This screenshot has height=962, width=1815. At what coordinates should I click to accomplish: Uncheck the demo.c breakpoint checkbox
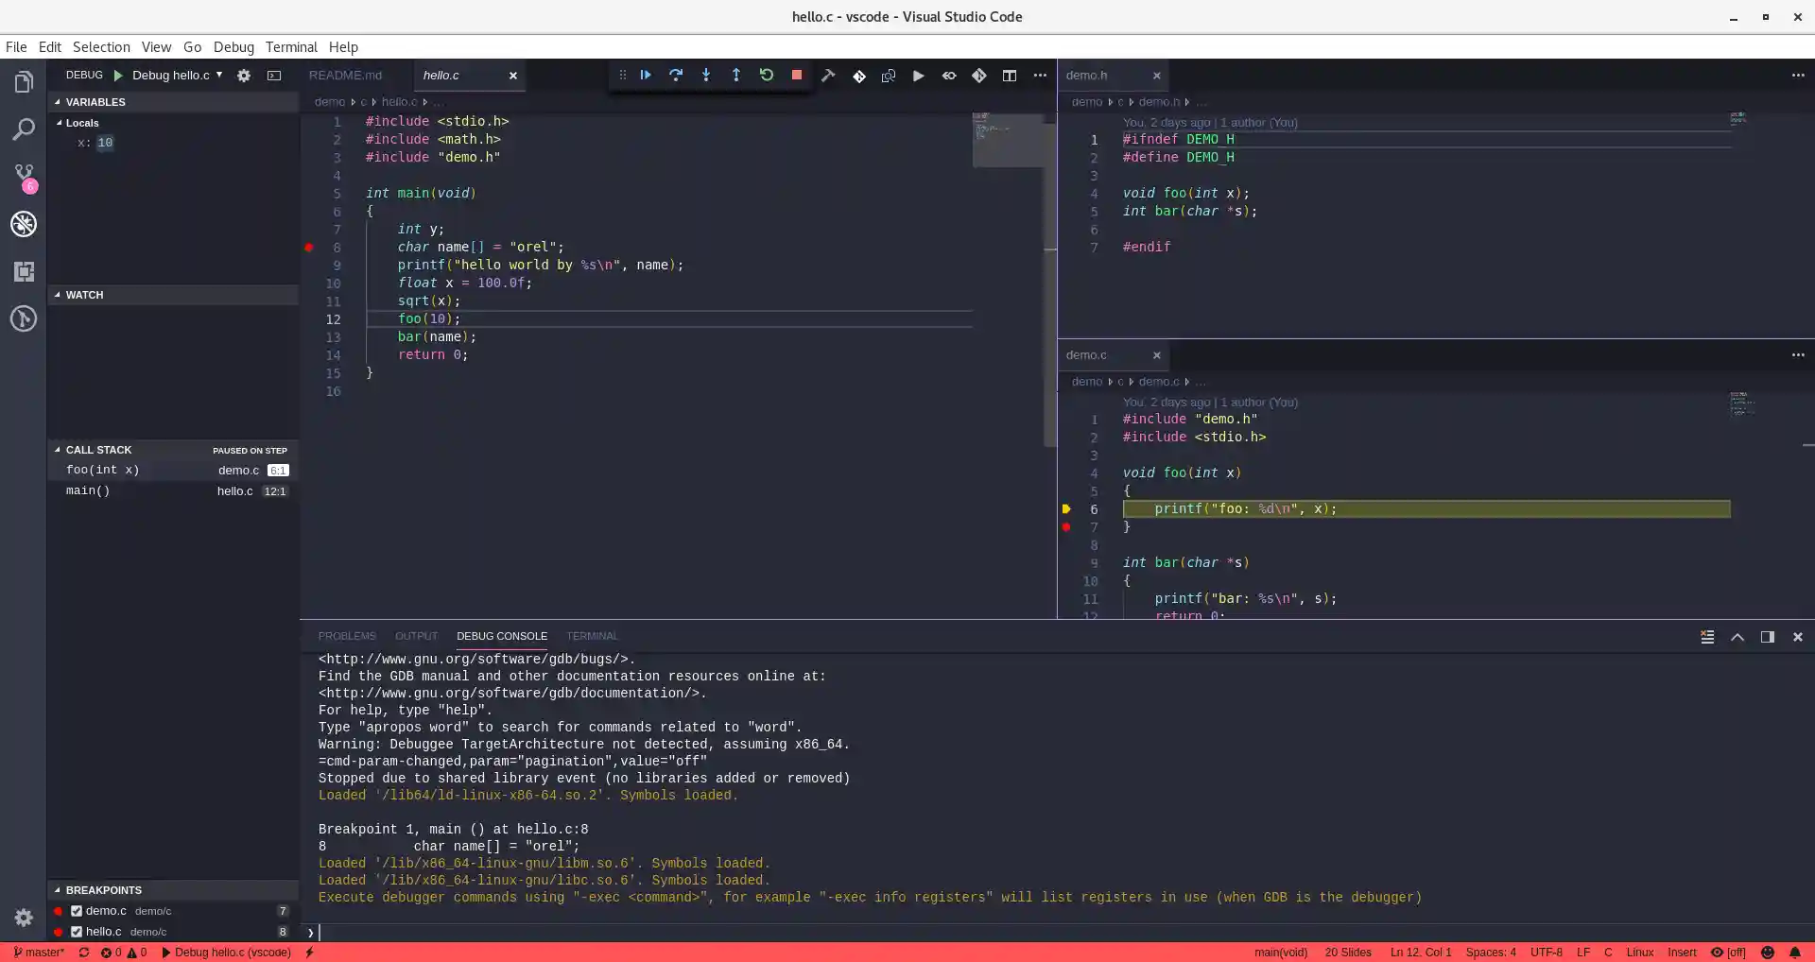[x=77, y=911]
